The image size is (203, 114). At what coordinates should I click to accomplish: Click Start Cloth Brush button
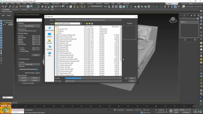click(x=29, y=26)
